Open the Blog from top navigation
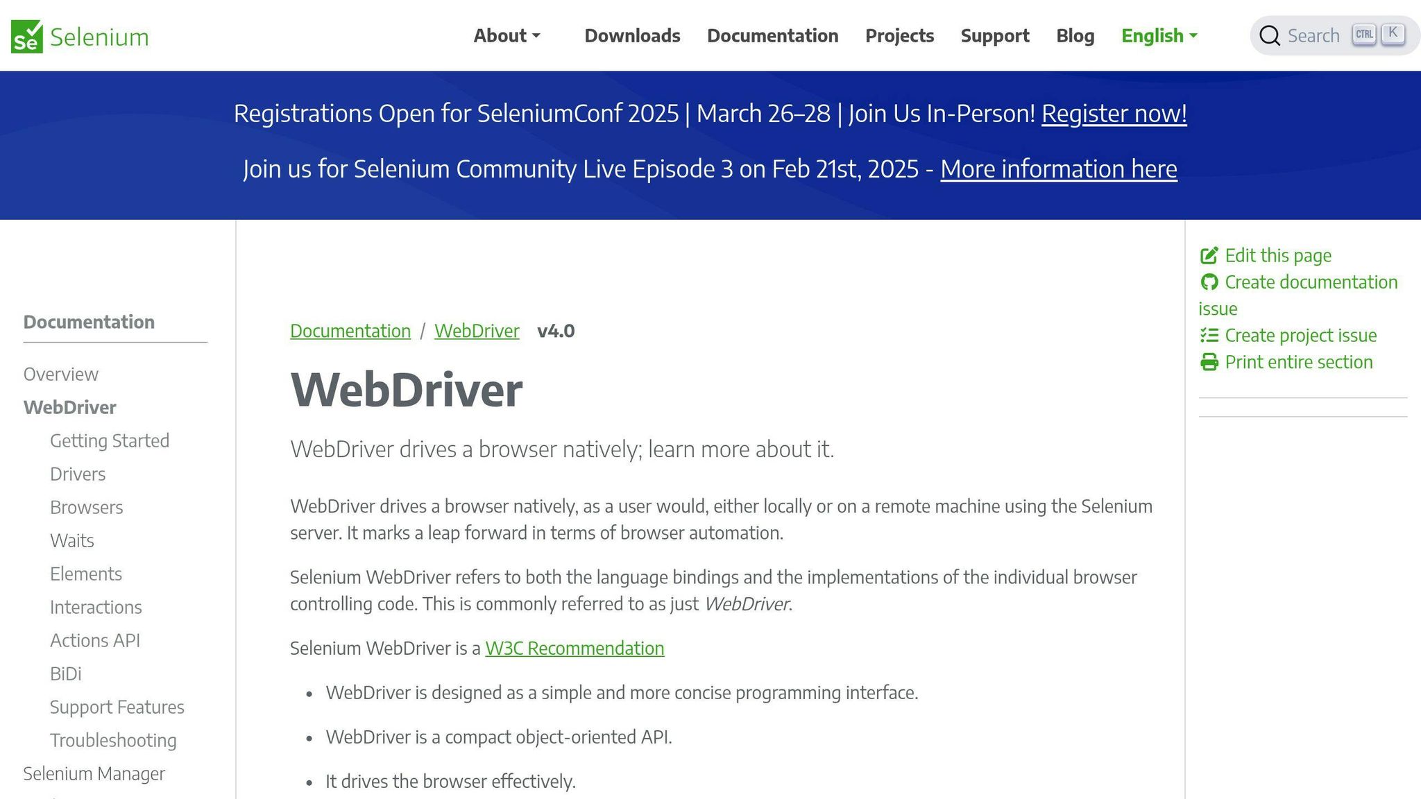 coord(1075,35)
